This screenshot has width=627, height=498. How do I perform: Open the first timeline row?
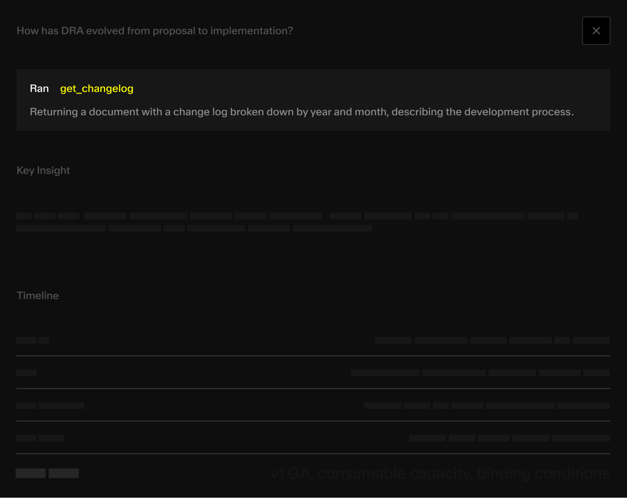tap(313, 340)
